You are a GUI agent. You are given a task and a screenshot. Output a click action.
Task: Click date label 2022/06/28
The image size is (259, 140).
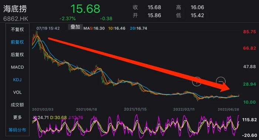(228, 109)
